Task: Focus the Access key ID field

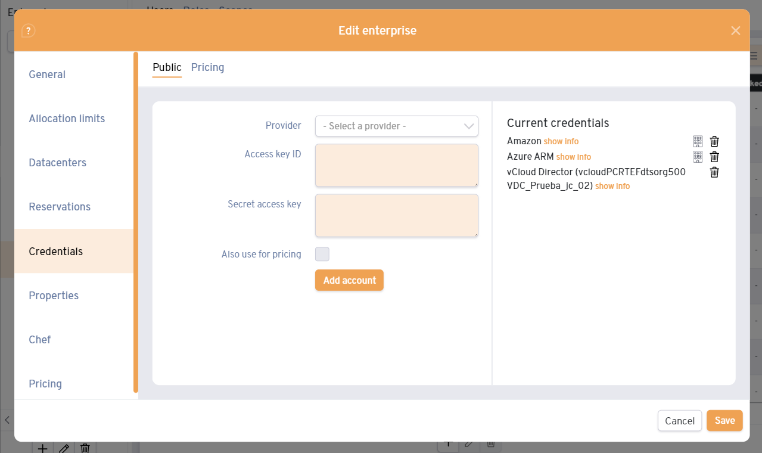Action: [x=397, y=165]
